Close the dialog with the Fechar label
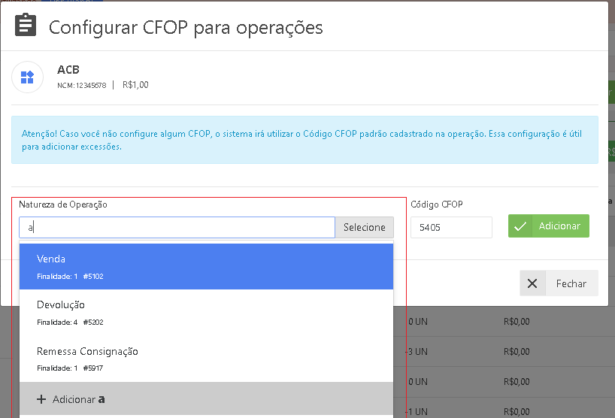615x418 pixels. pos(571,283)
